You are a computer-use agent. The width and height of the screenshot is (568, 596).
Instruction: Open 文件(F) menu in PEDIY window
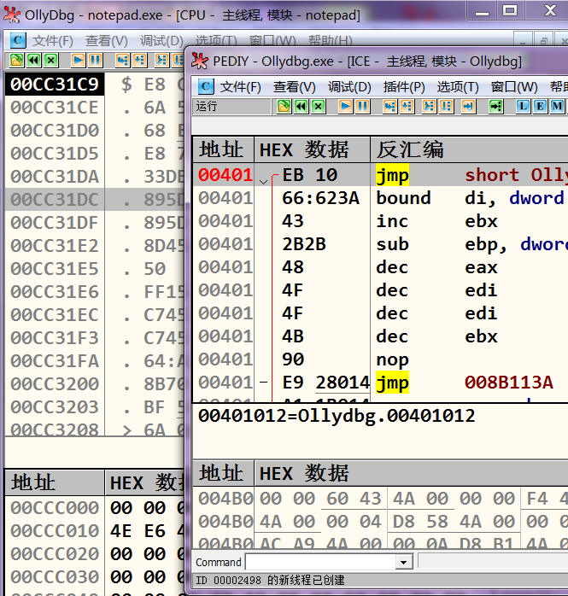tap(240, 87)
